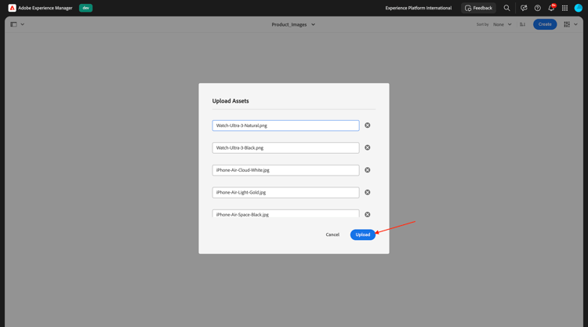Viewport: 588px width, 327px height.
Task: Edit the iPhone-Air-Cloud-White.jpg name field
Action: (x=285, y=170)
